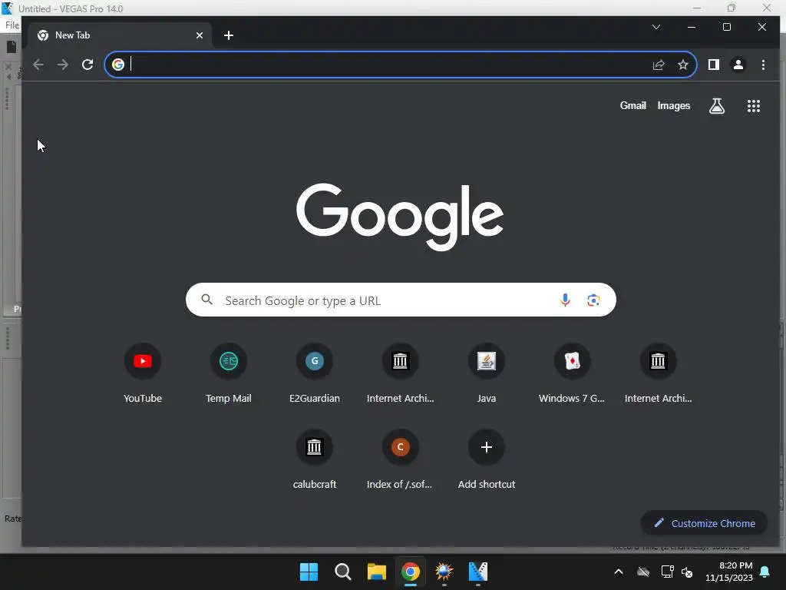This screenshot has width=786, height=590.
Task: Click the Chrome icon on the taskbar
Action: pos(410,572)
